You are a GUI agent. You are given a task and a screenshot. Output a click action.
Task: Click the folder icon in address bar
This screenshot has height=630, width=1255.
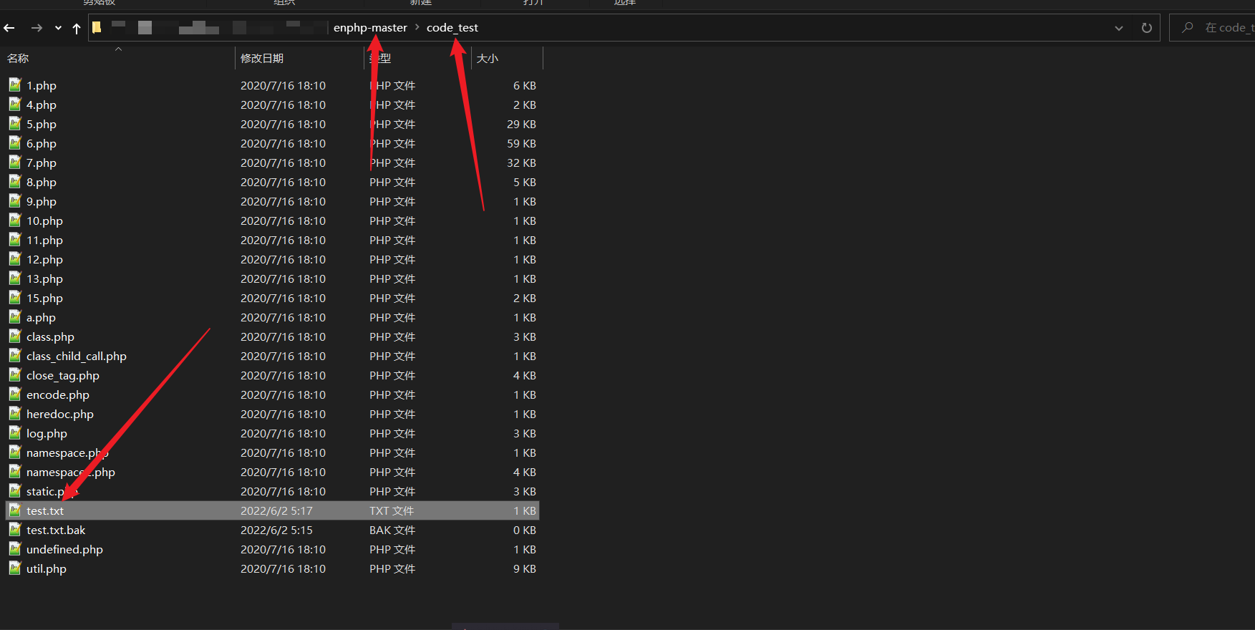[x=97, y=28]
